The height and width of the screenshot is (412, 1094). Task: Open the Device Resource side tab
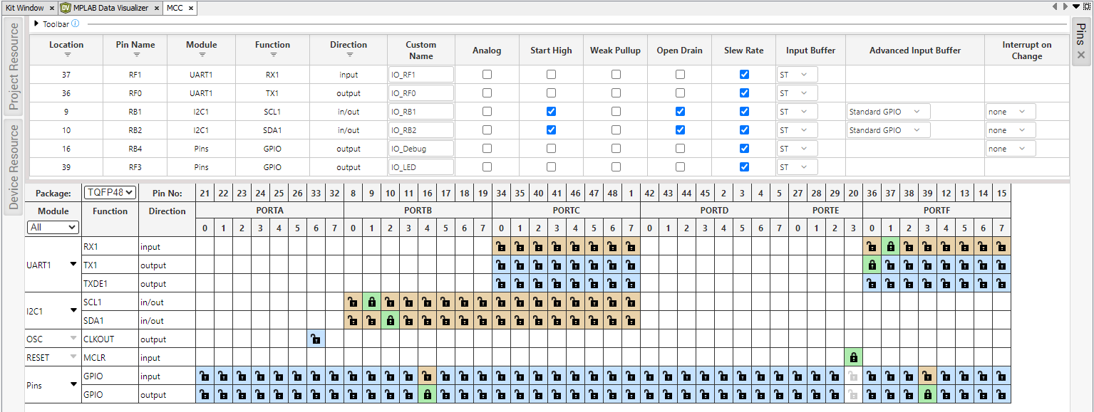point(13,166)
